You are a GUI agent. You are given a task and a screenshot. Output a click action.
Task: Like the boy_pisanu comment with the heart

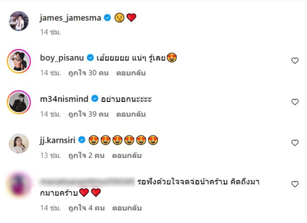[x=295, y=61]
